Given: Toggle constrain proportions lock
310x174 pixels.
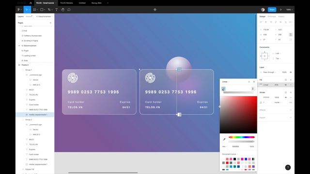Looking at the screenshot, I should [x=291, y=34].
